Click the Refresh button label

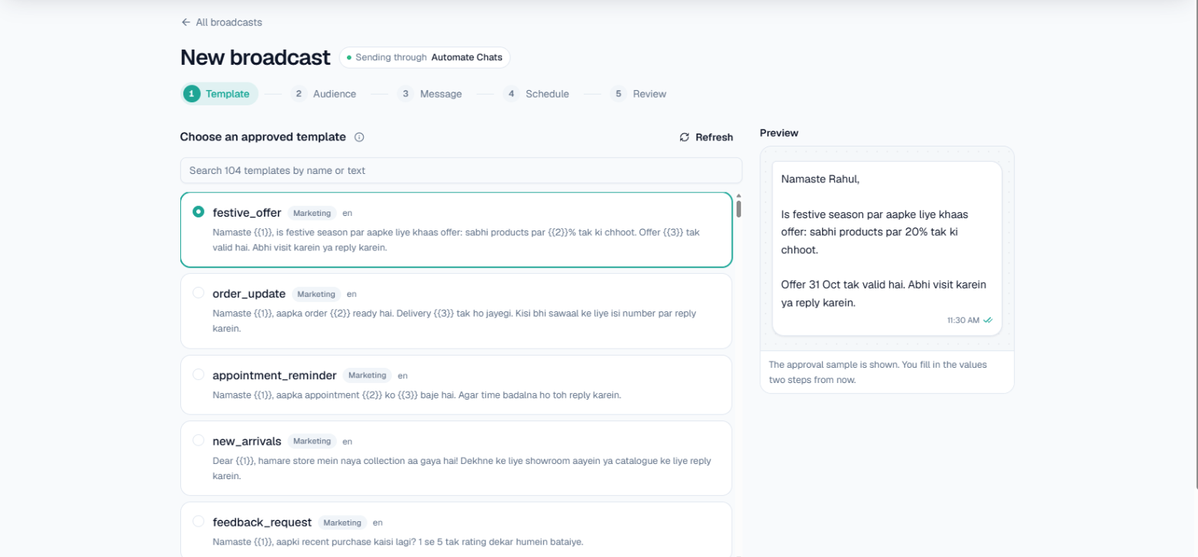(x=714, y=137)
